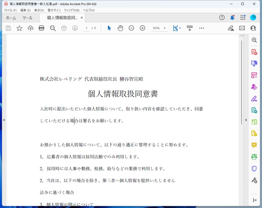
Task: Print the 個人情報取扱同意書 document
Action: point(42,28)
